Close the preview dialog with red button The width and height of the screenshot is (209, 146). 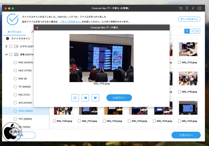37,28
